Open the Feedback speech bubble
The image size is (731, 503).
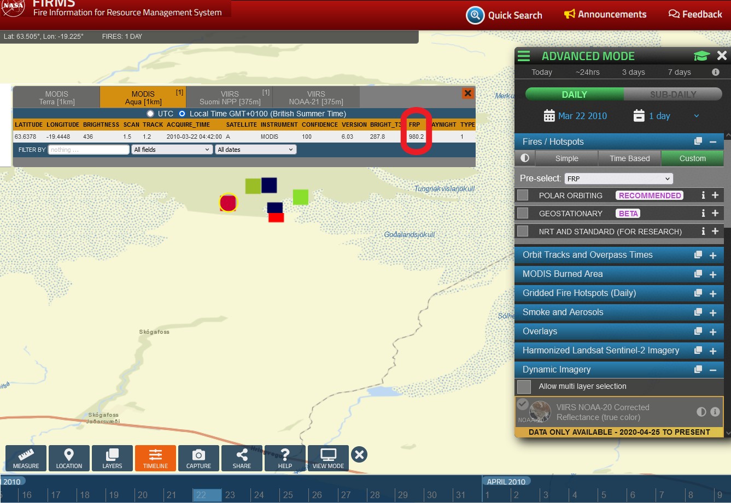pyautogui.click(x=674, y=14)
